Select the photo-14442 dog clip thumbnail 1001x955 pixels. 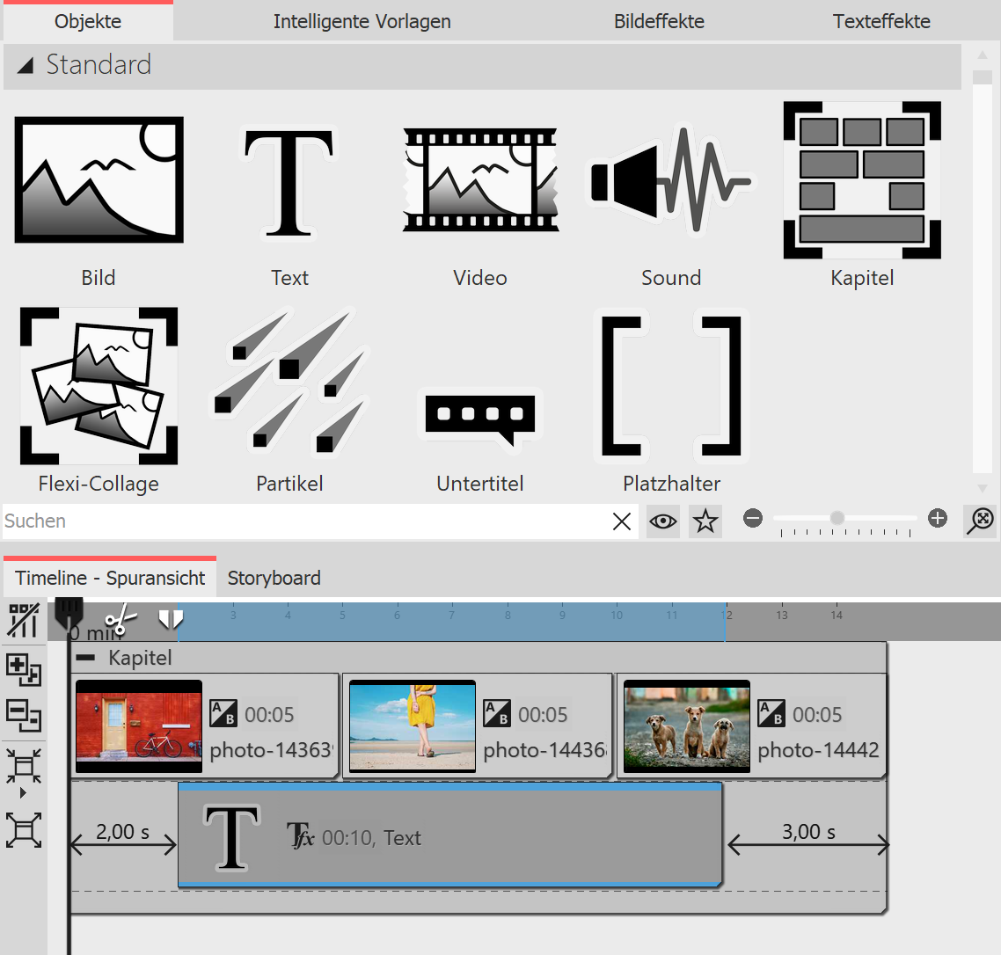click(686, 725)
